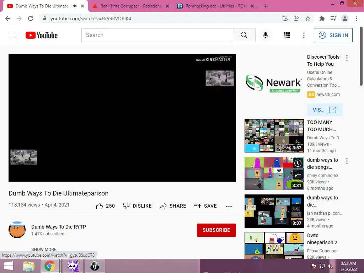This screenshot has height=273, width=364.
Task: Open the flag notification tray icon
Action: [x=314, y=266]
